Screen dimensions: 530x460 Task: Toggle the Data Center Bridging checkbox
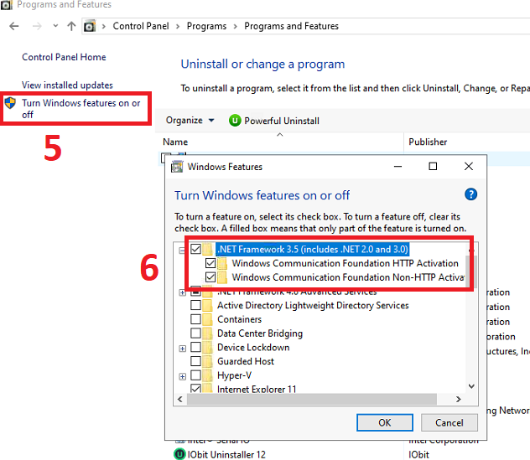195,333
